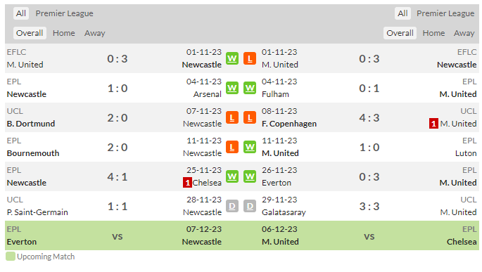
Task: Click the green Upcoming Match legend swatch
Action: (x=11, y=257)
